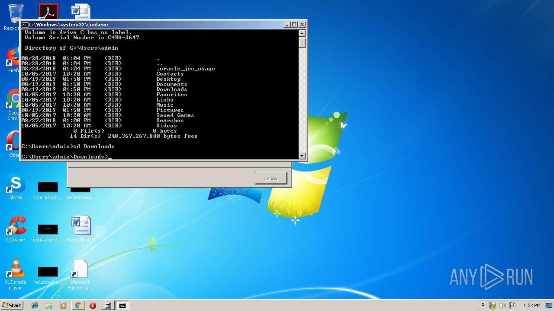Click the Start button
This screenshot has width=554, height=311.
pos(12,305)
